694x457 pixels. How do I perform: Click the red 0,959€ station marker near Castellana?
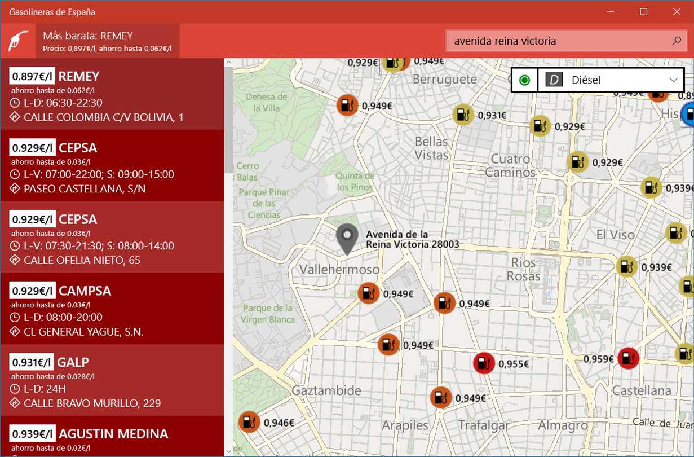(x=628, y=358)
